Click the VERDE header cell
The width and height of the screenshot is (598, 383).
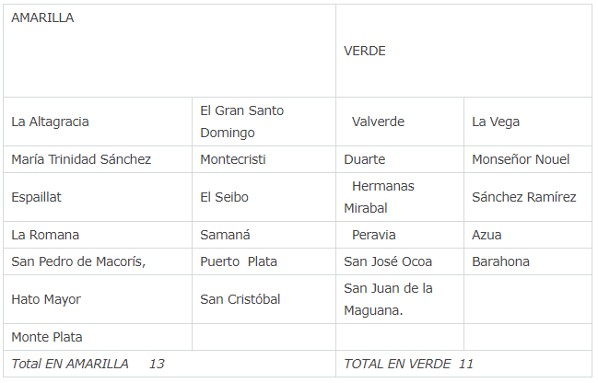click(365, 51)
